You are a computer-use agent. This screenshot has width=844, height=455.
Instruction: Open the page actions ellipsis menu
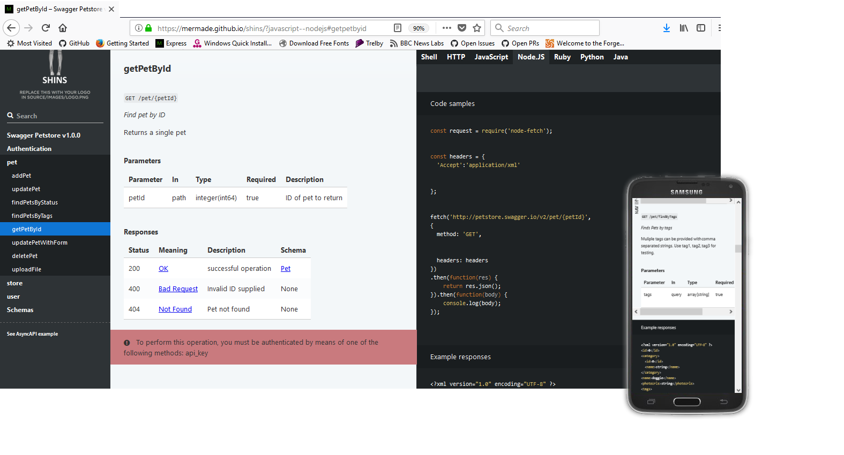click(x=447, y=28)
